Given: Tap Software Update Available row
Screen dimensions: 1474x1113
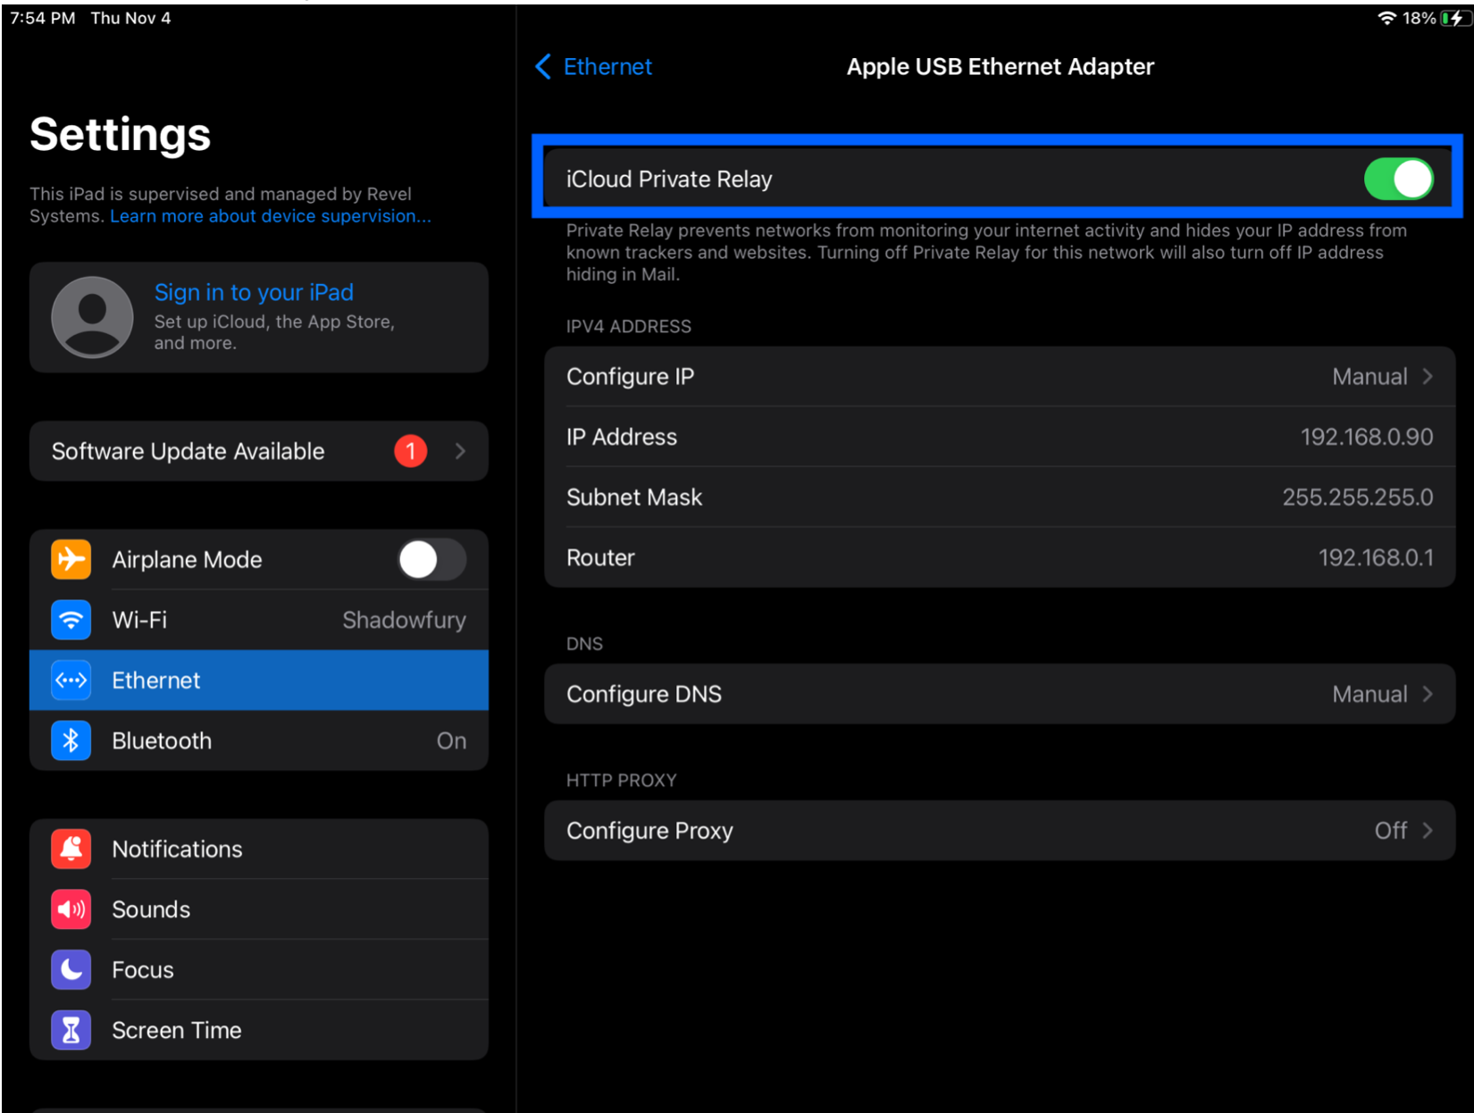Looking at the screenshot, I should [259, 451].
